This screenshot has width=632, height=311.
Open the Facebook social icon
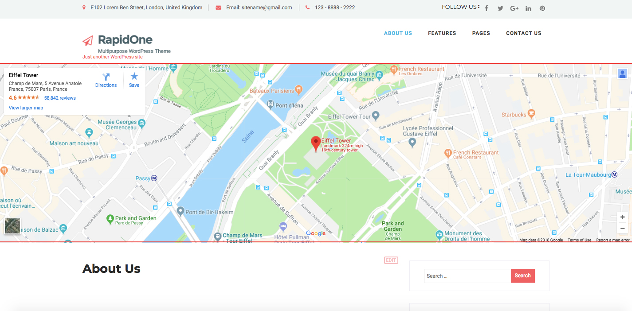pyautogui.click(x=487, y=8)
